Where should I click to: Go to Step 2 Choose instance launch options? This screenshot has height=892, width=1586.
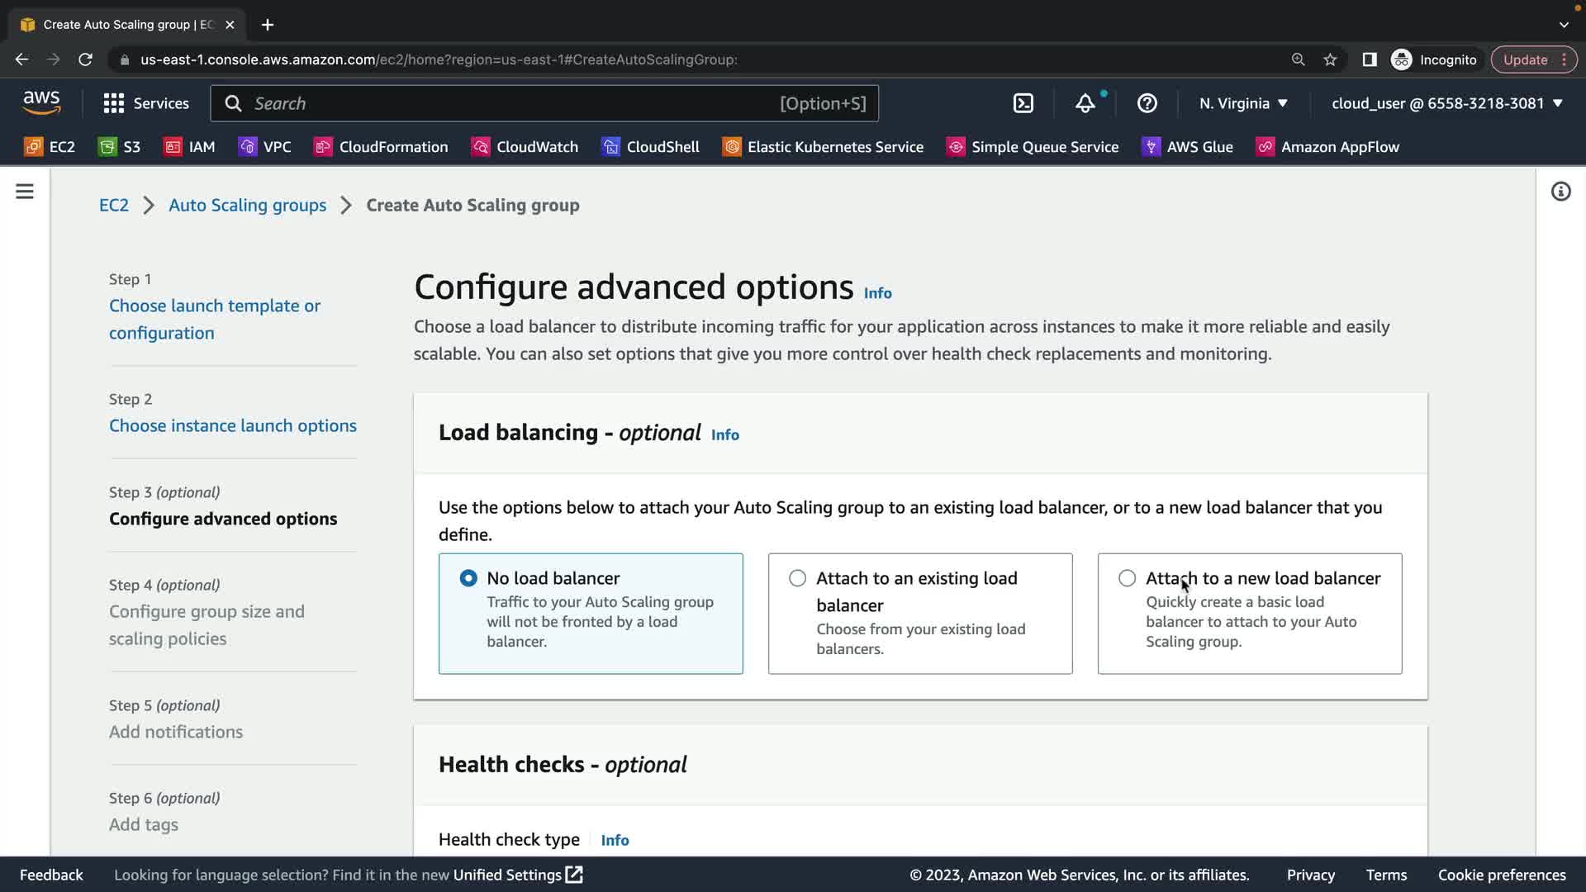[x=233, y=425]
